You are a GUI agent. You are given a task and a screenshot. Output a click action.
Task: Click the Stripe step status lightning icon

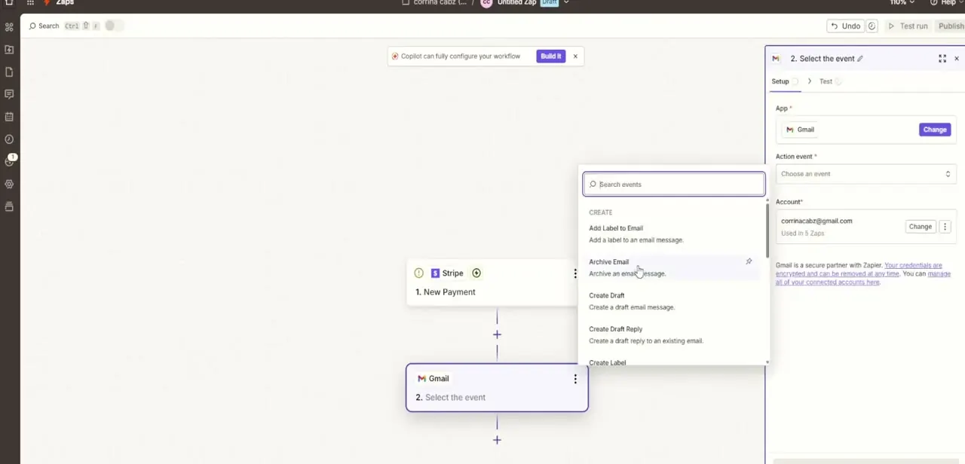(476, 273)
